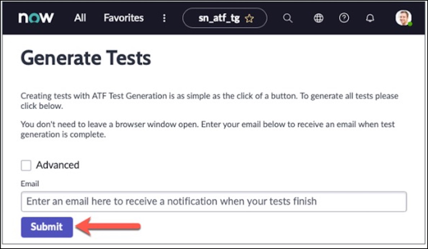Click the sn_atf_tg title pill
Viewport: 428px width, 249px height.
click(x=219, y=18)
